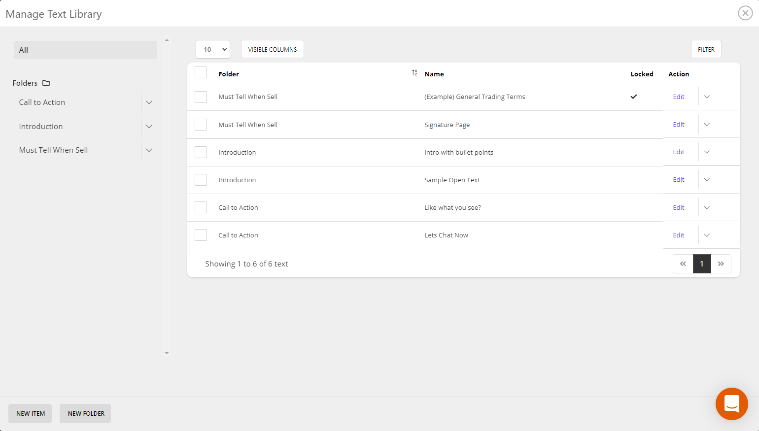Go to the previous page arrow

[x=683, y=264]
